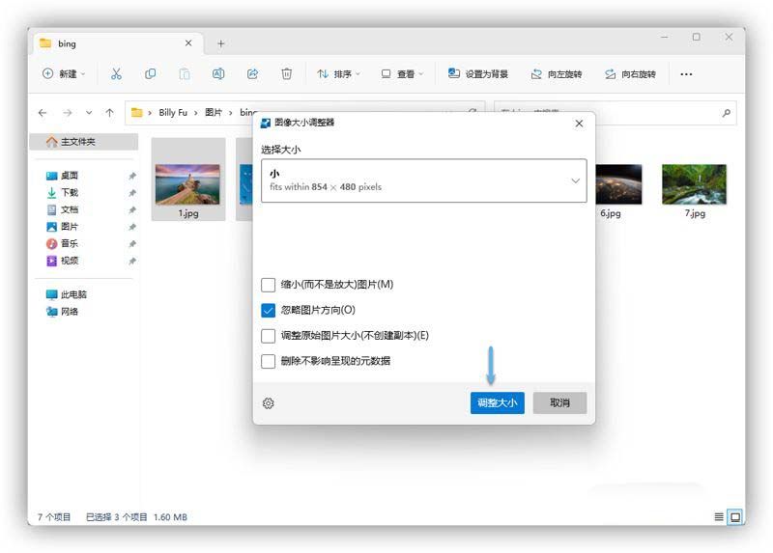
Task: Enable 调整原始图片大小(不创建副本) checkbox
Action: click(x=269, y=336)
